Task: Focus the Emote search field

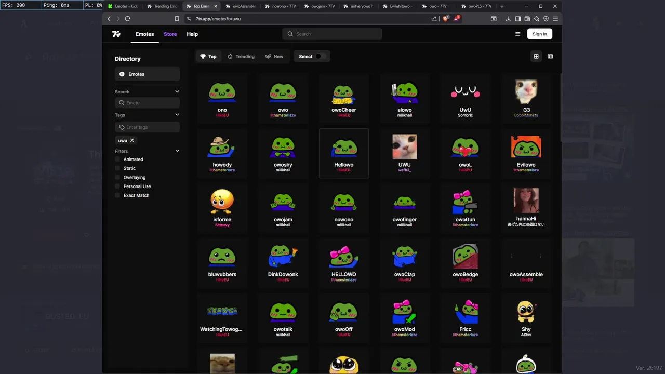Action: (147, 103)
